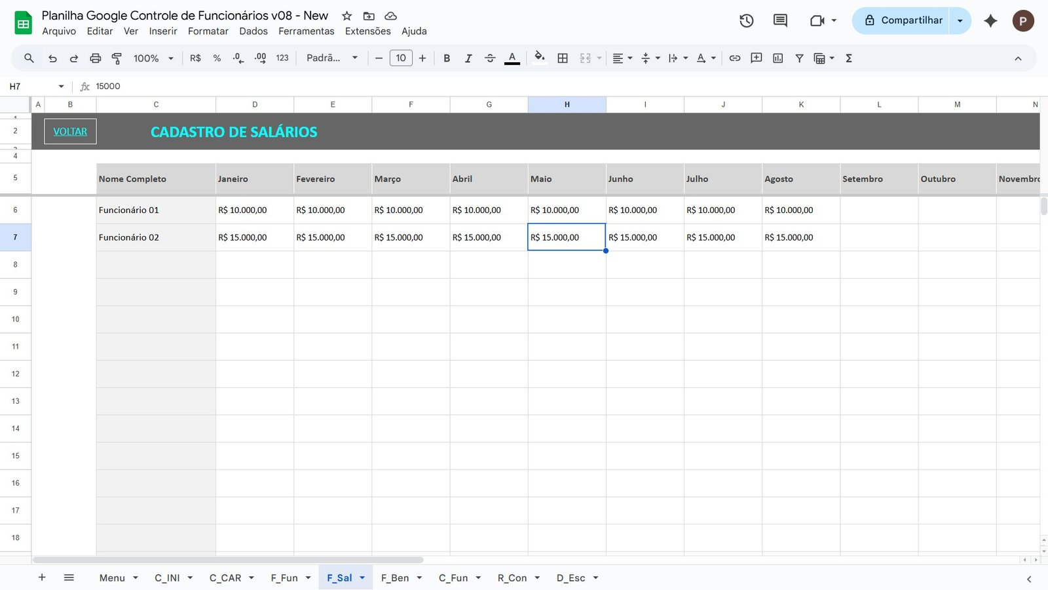Open the functions Σ menu
1048x590 pixels.
click(x=848, y=58)
